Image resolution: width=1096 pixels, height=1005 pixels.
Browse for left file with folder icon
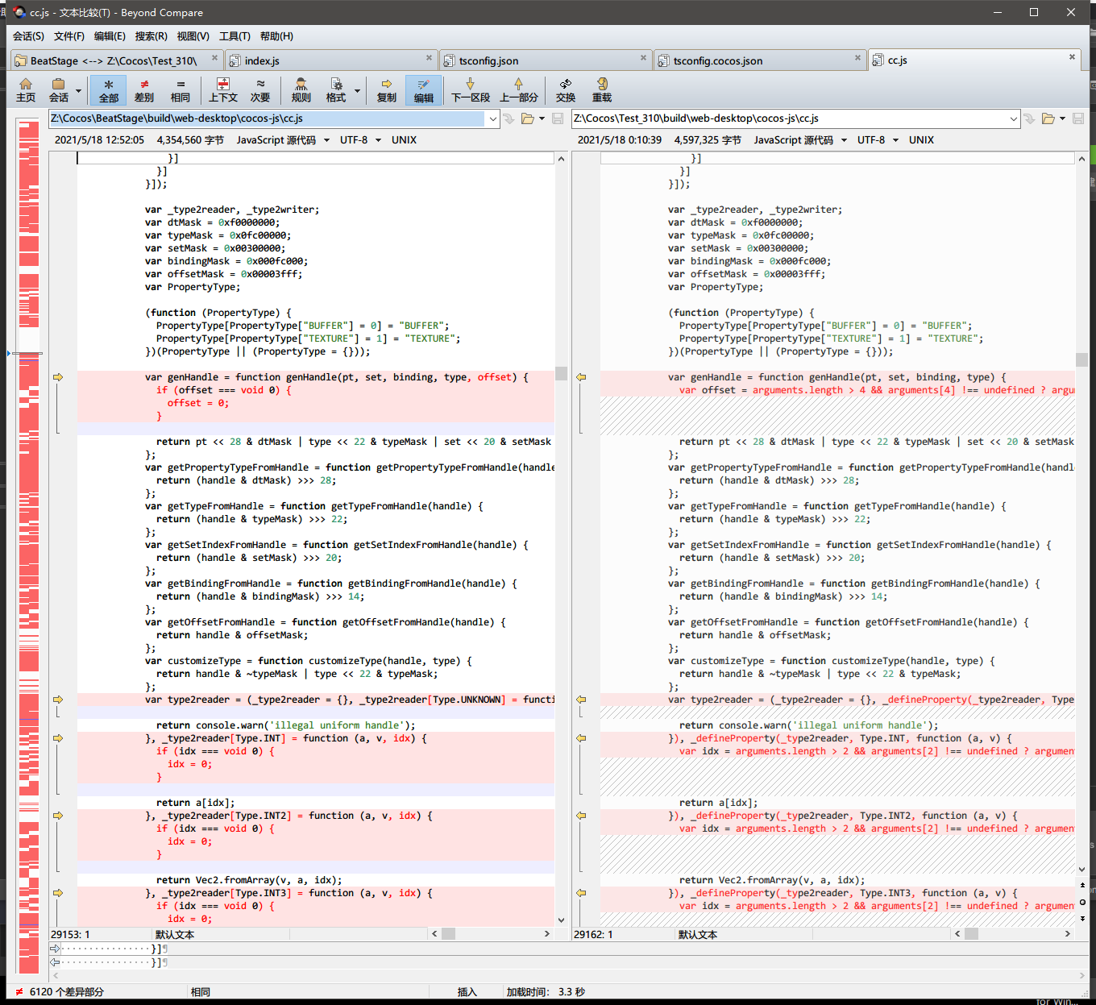click(527, 118)
